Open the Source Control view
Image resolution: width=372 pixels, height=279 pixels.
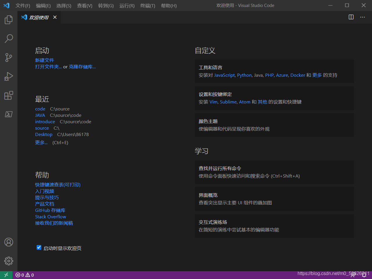point(9,57)
